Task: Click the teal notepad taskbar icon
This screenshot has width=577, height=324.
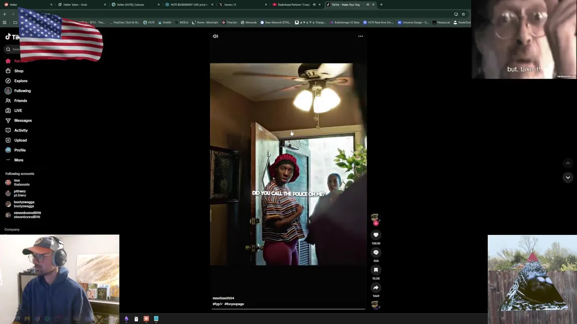Action: point(156,319)
